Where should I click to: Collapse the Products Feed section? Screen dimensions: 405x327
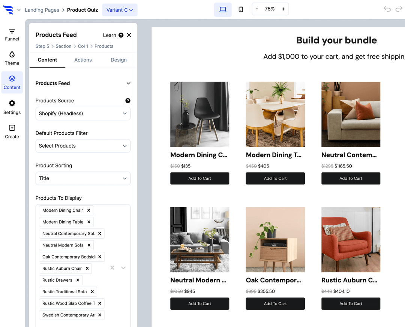(x=128, y=83)
